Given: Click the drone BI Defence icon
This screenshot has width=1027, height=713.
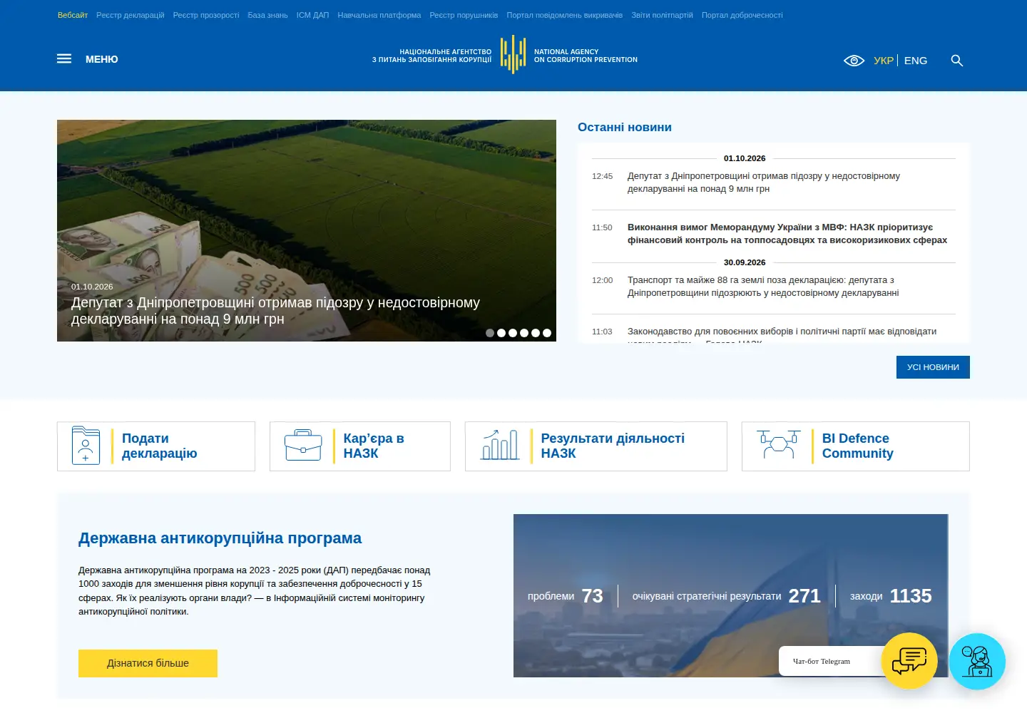Looking at the screenshot, I should coord(778,445).
